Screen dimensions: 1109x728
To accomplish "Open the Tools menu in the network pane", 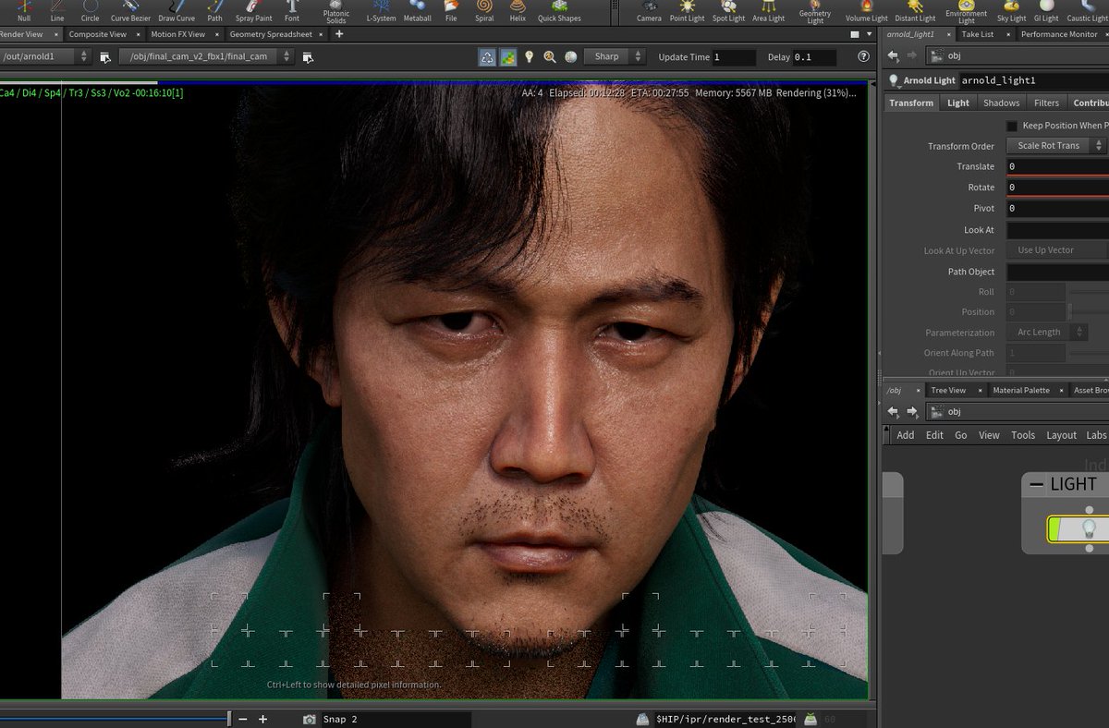I will 1023,434.
